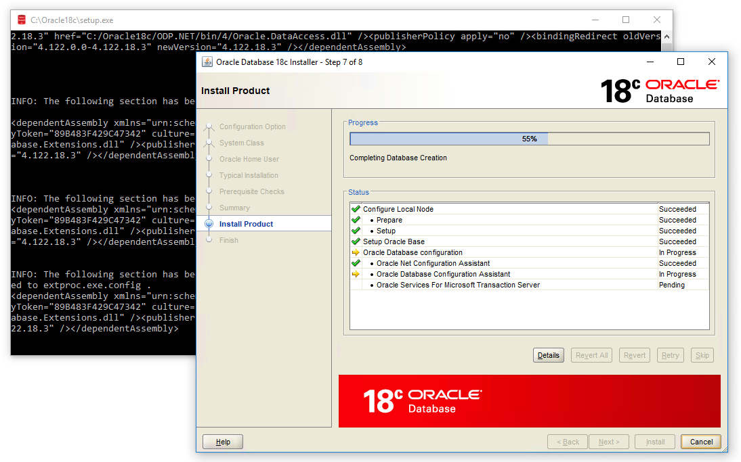This screenshot has height=462, width=741.
Task: Click the setup.exe console title bar text
Action: [x=72, y=20]
